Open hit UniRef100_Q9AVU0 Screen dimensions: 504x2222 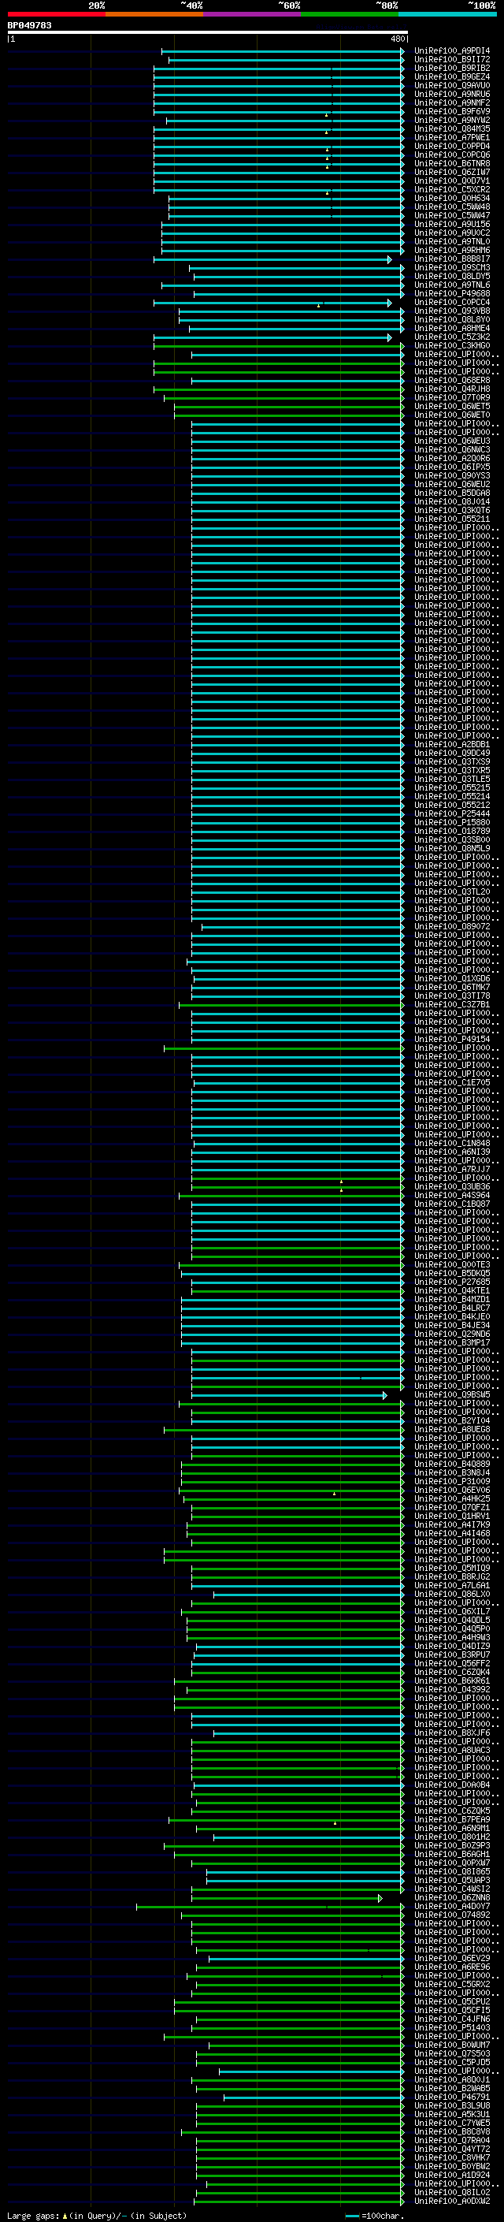click(x=452, y=85)
